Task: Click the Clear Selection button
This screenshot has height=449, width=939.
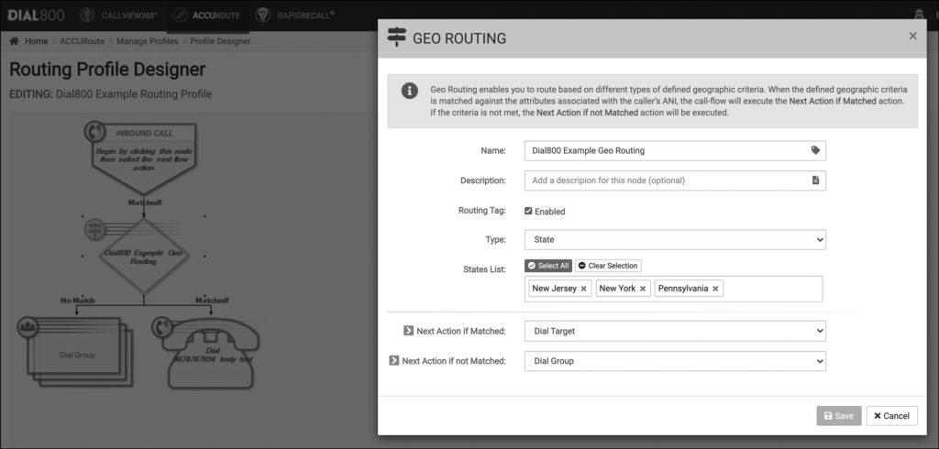Action: [x=608, y=266]
